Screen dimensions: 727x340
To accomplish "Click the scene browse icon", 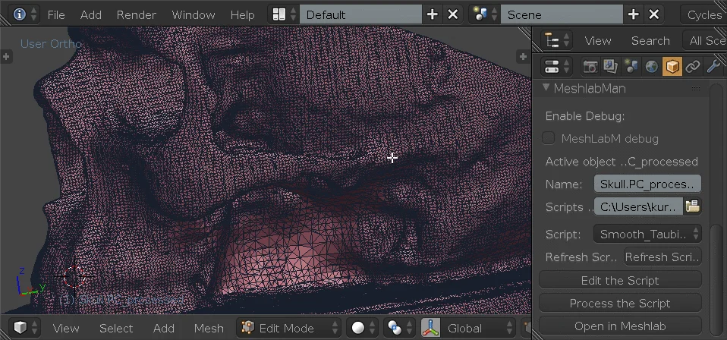I will coord(484,14).
